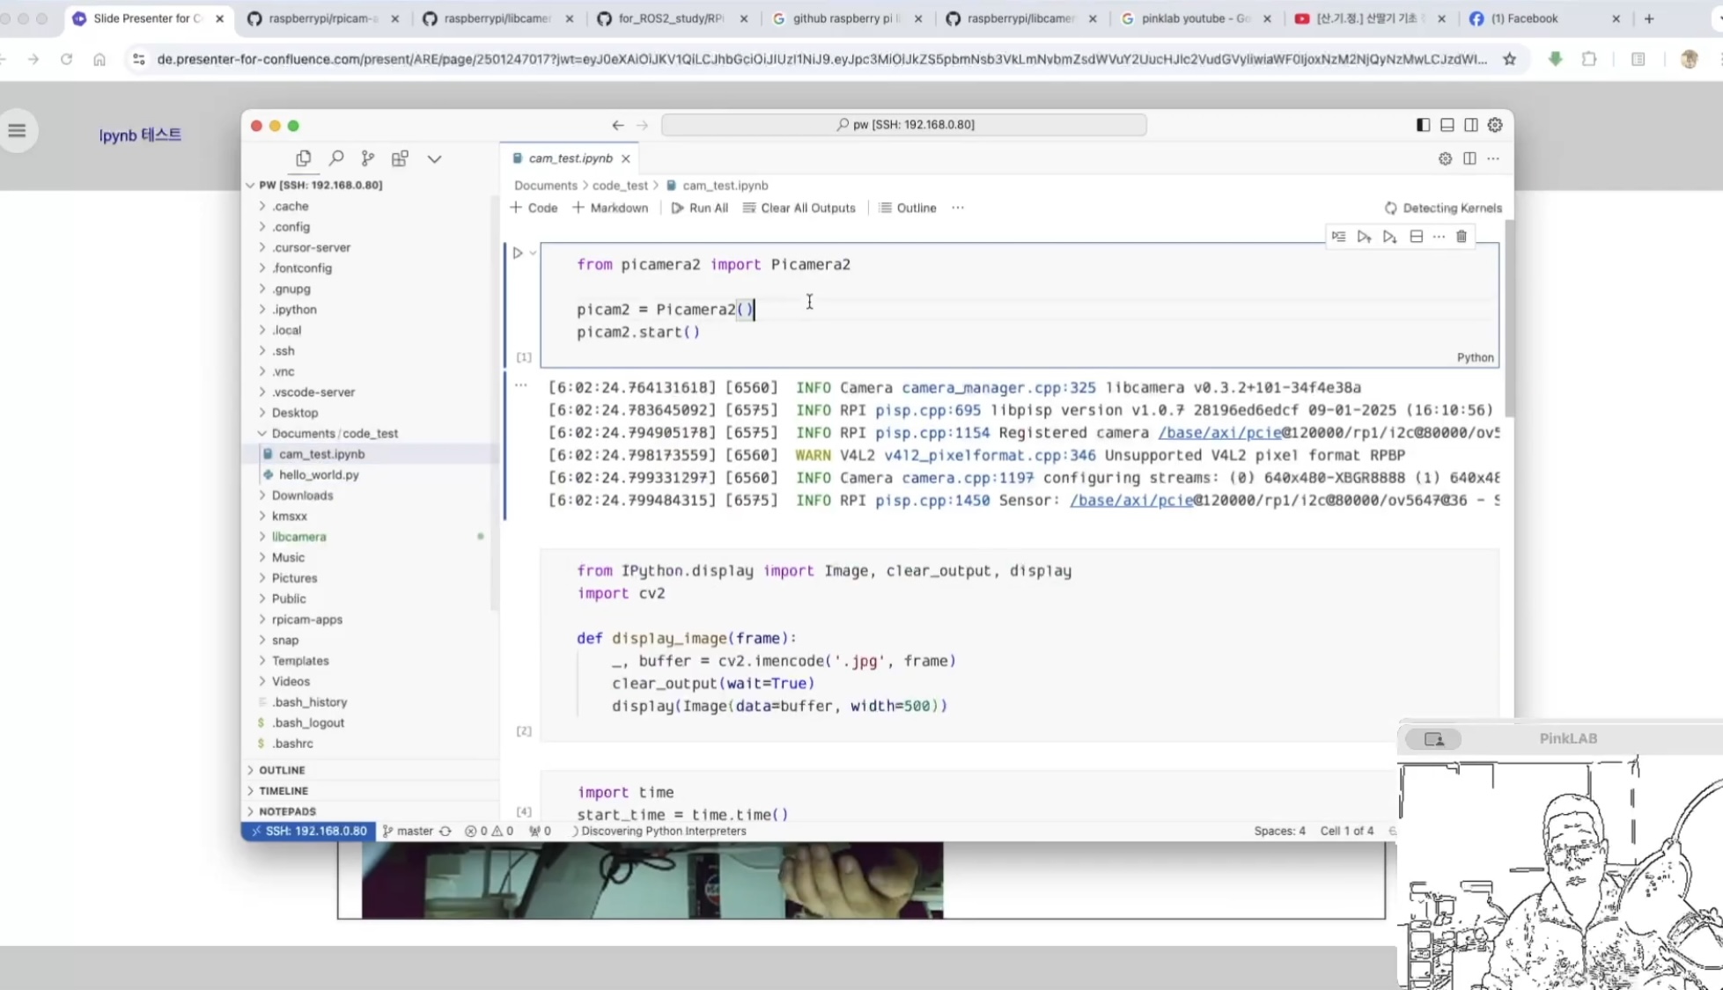Click the Run All button

tap(700, 209)
